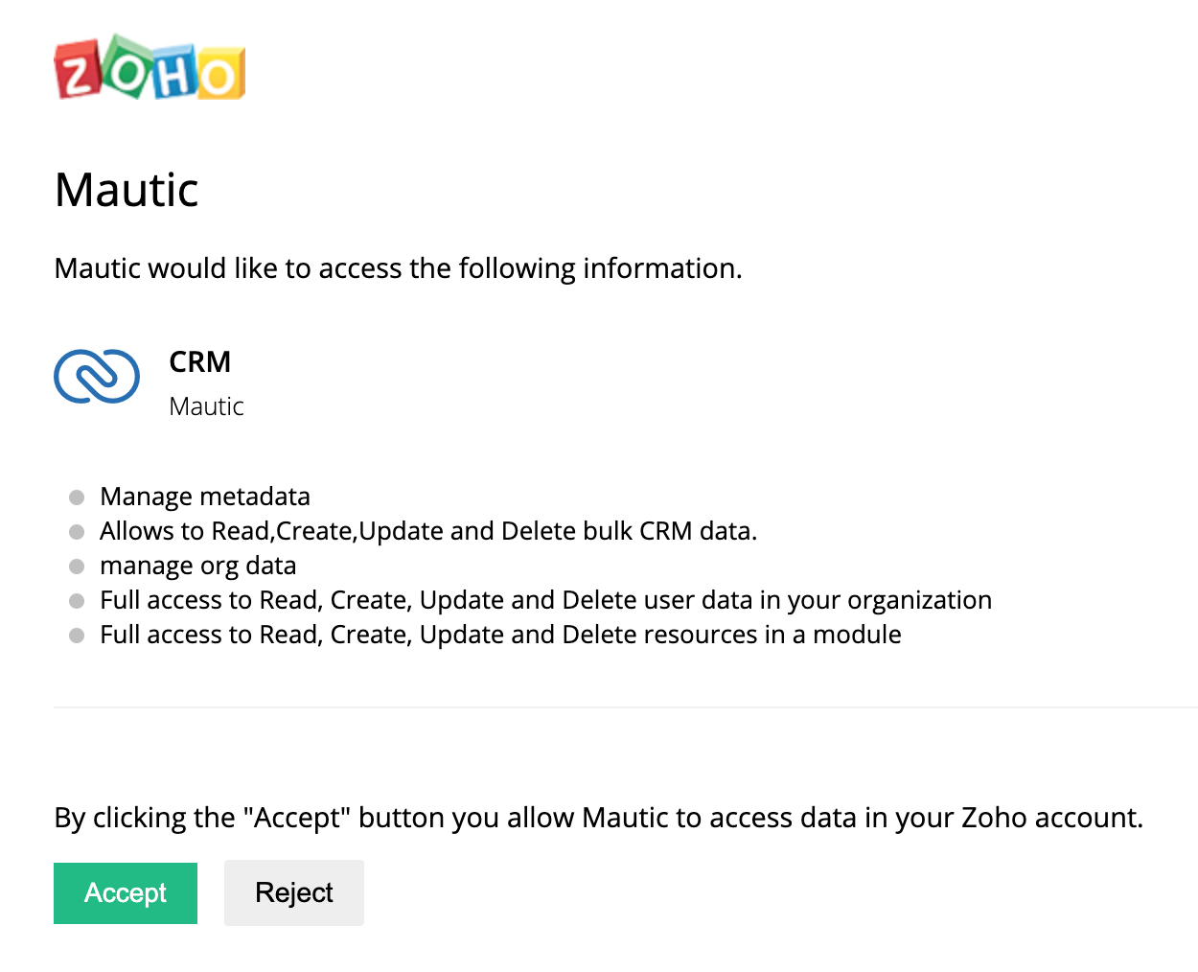Click the bold CRM label
The image size is (1198, 972).
click(199, 361)
